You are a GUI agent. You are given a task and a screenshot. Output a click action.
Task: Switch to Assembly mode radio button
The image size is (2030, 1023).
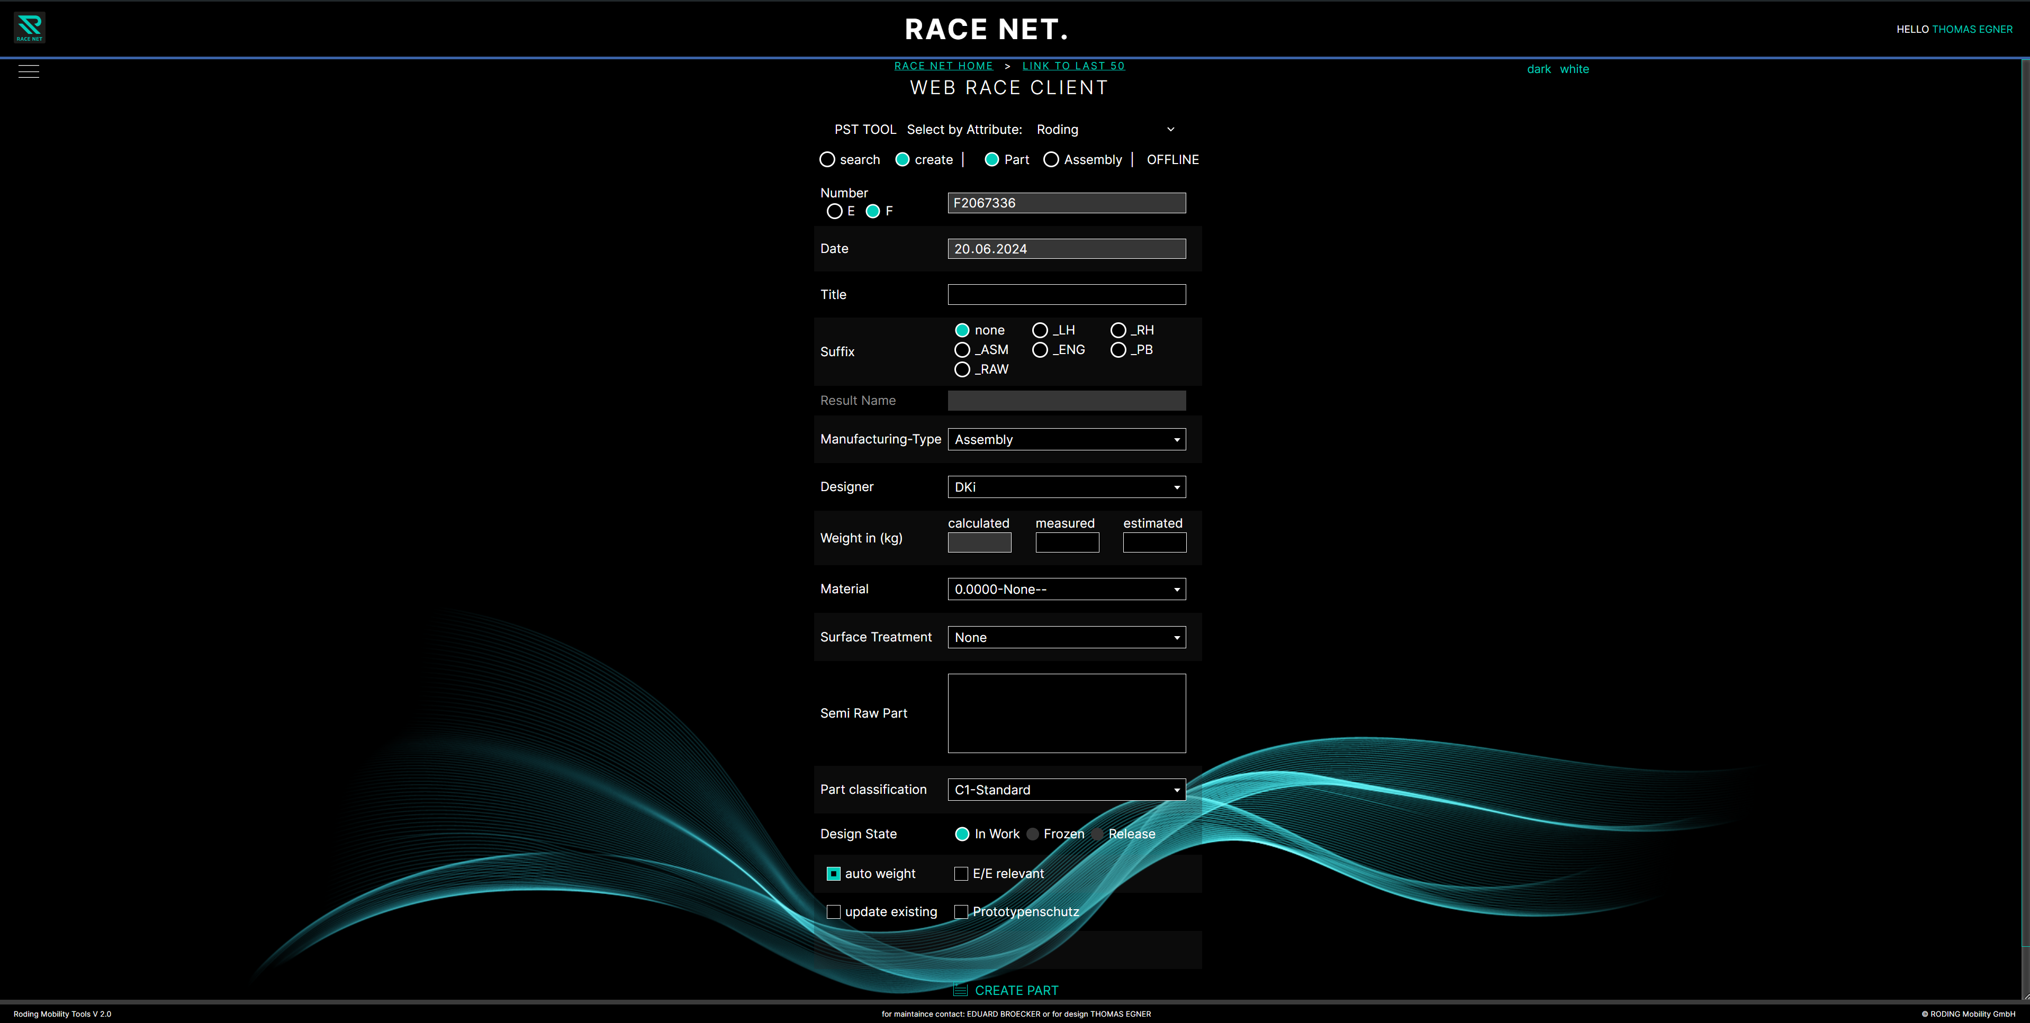(x=1051, y=159)
